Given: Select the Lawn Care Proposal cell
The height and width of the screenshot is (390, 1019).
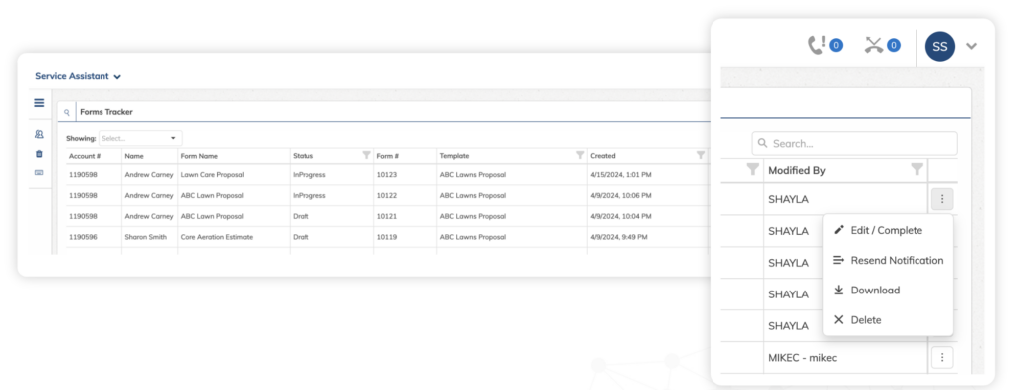Looking at the screenshot, I should [x=212, y=175].
